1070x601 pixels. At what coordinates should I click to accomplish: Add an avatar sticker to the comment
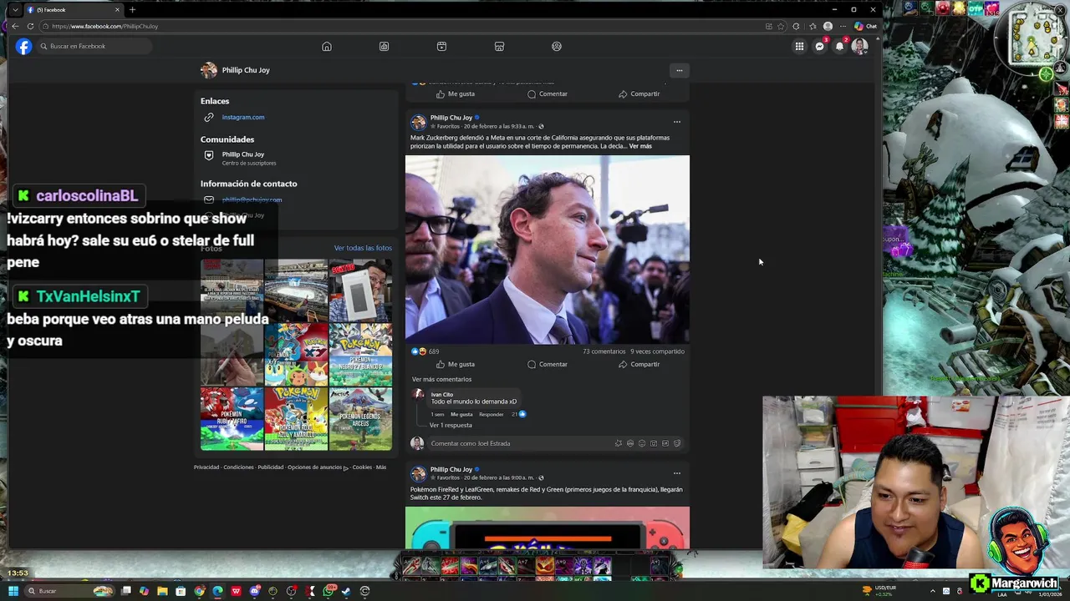pos(630,443)
